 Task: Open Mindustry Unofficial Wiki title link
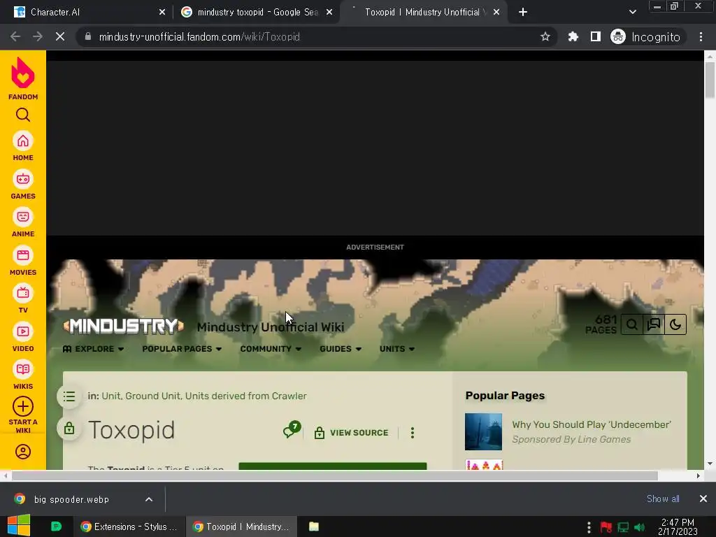(271, 327)
